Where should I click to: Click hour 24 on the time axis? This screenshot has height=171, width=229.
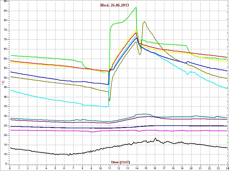pos(227,168)
